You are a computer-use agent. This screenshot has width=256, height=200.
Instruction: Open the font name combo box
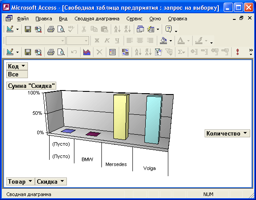tap(35, 41)
